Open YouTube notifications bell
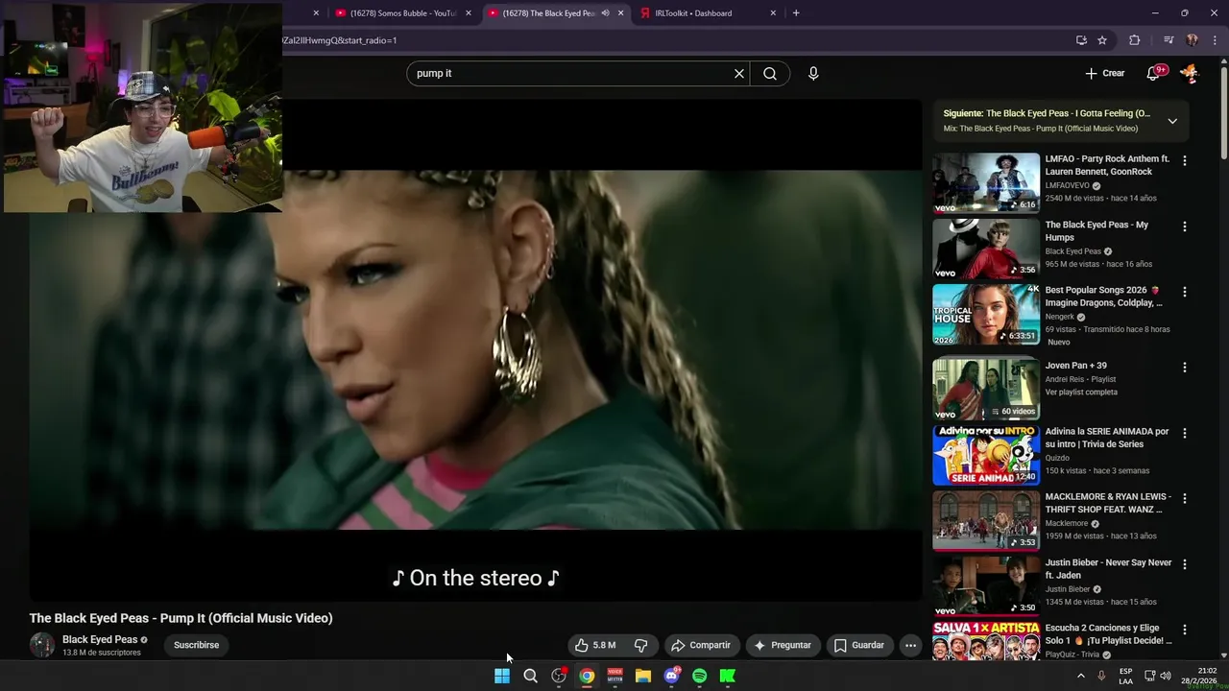 [x=1154, y=73]
